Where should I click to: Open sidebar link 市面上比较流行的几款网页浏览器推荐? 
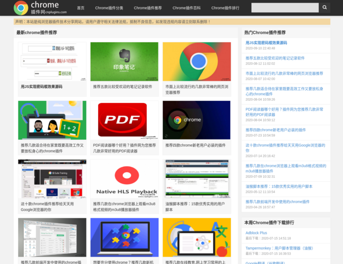(284, 73)
